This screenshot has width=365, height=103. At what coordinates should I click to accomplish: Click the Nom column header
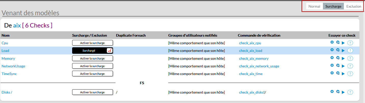[6, 35]
